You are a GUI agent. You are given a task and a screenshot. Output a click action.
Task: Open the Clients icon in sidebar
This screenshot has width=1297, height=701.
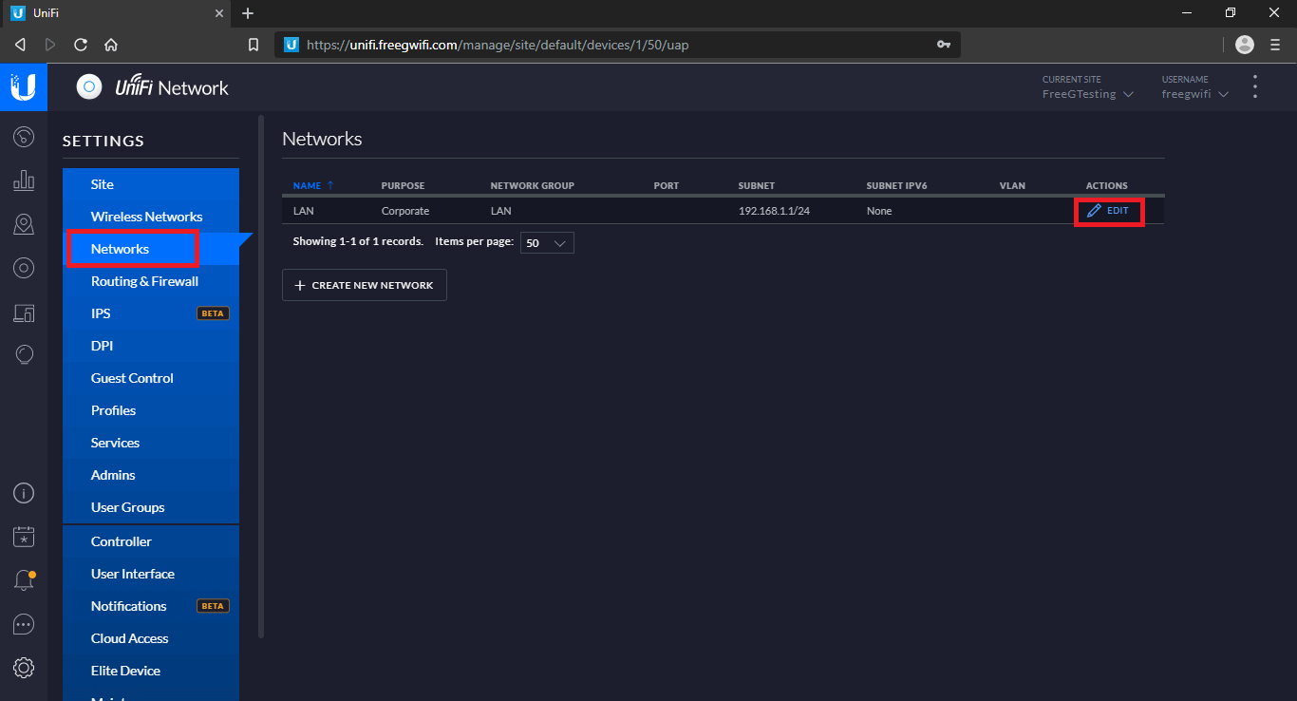coord(24,312)
